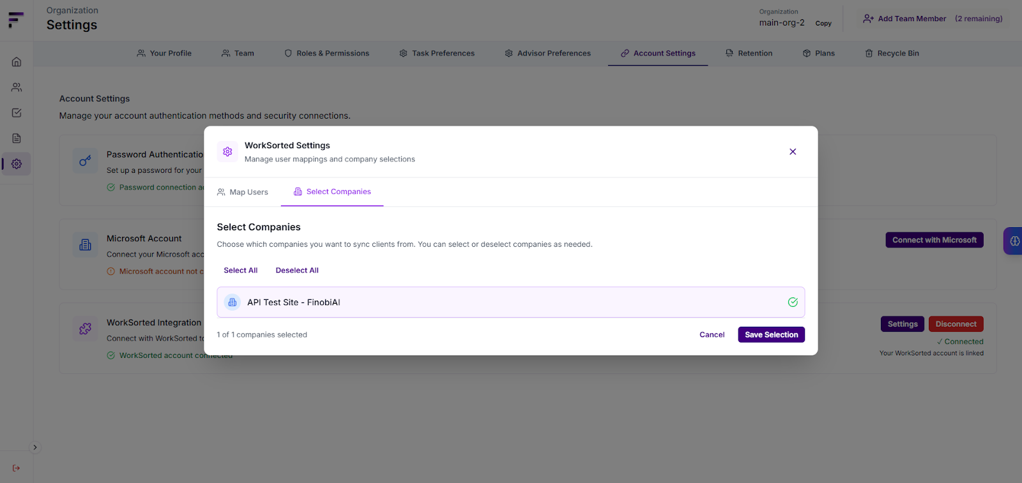Image resolution: width=1022 pixels, height=483 pixels.
Task: Click the Microsoft Account building icon
Action: coord(85,245)
